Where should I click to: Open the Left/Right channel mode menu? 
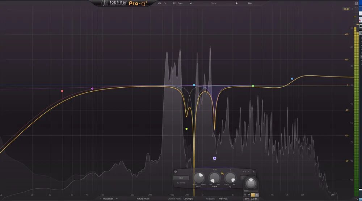click(x=188, y=198)
